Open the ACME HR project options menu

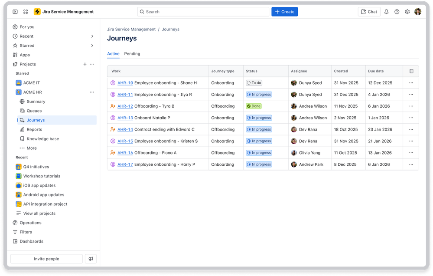pos(92,92)
